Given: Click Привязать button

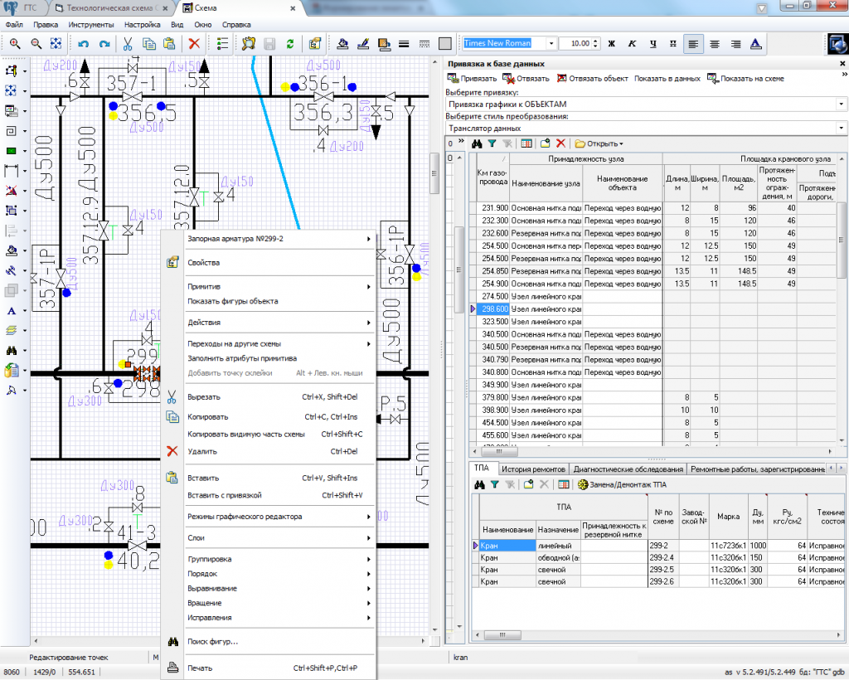Looking at the screenshot, I should (x=472, y=79).
